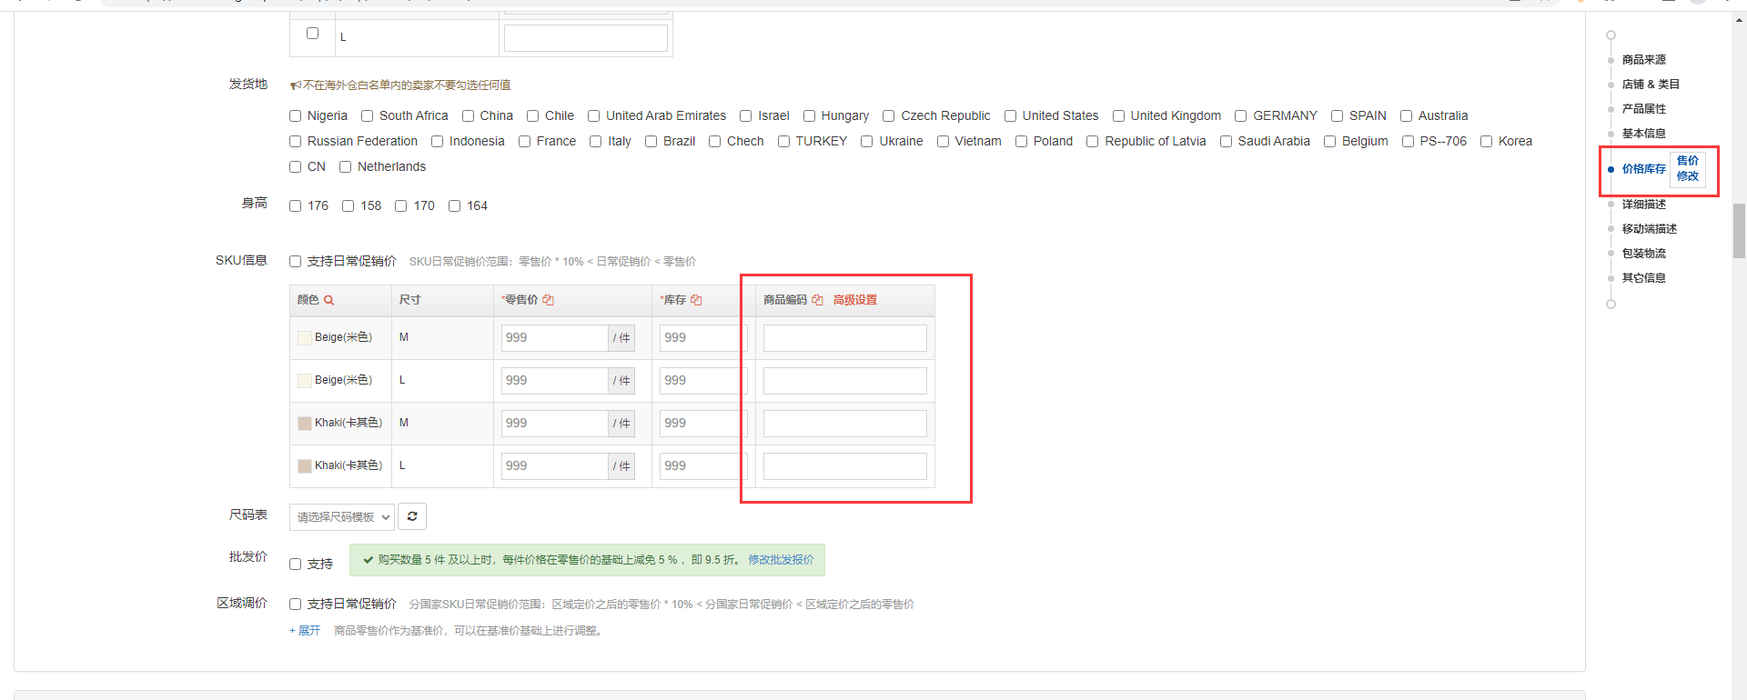Click the Khaki swatch in the M row

[x=305, y=424]
